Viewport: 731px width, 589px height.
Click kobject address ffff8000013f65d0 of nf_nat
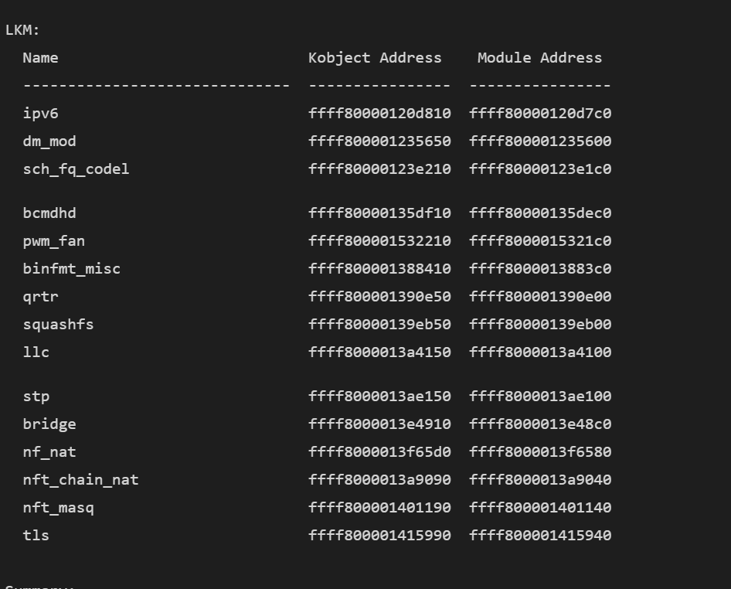[x=379, y=452]
